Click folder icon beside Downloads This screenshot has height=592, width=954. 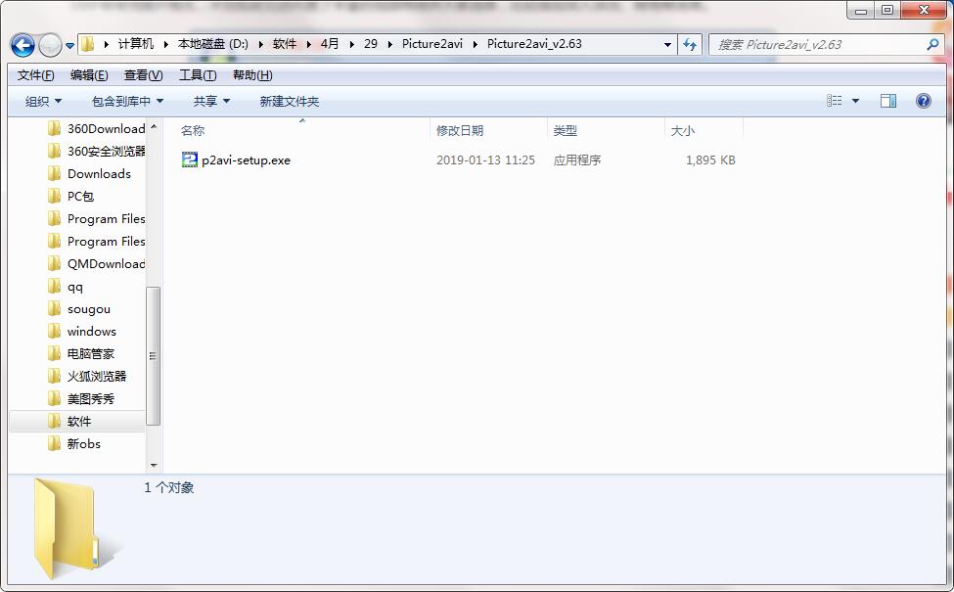tap(54, 173)
